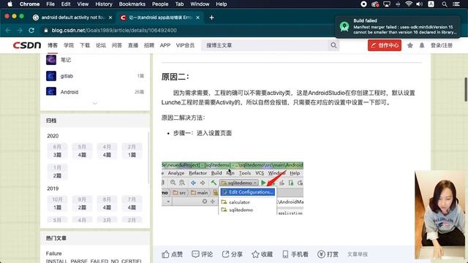Click the volume icon in menu bar
The image size is (468, 263).
(x=419, y=4)
